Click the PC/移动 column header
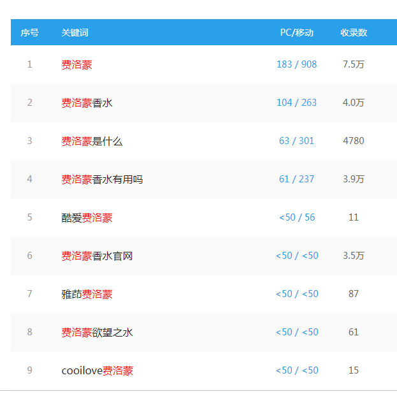The height and width of the screenshot is (394, 397). [x=297, y=33]
